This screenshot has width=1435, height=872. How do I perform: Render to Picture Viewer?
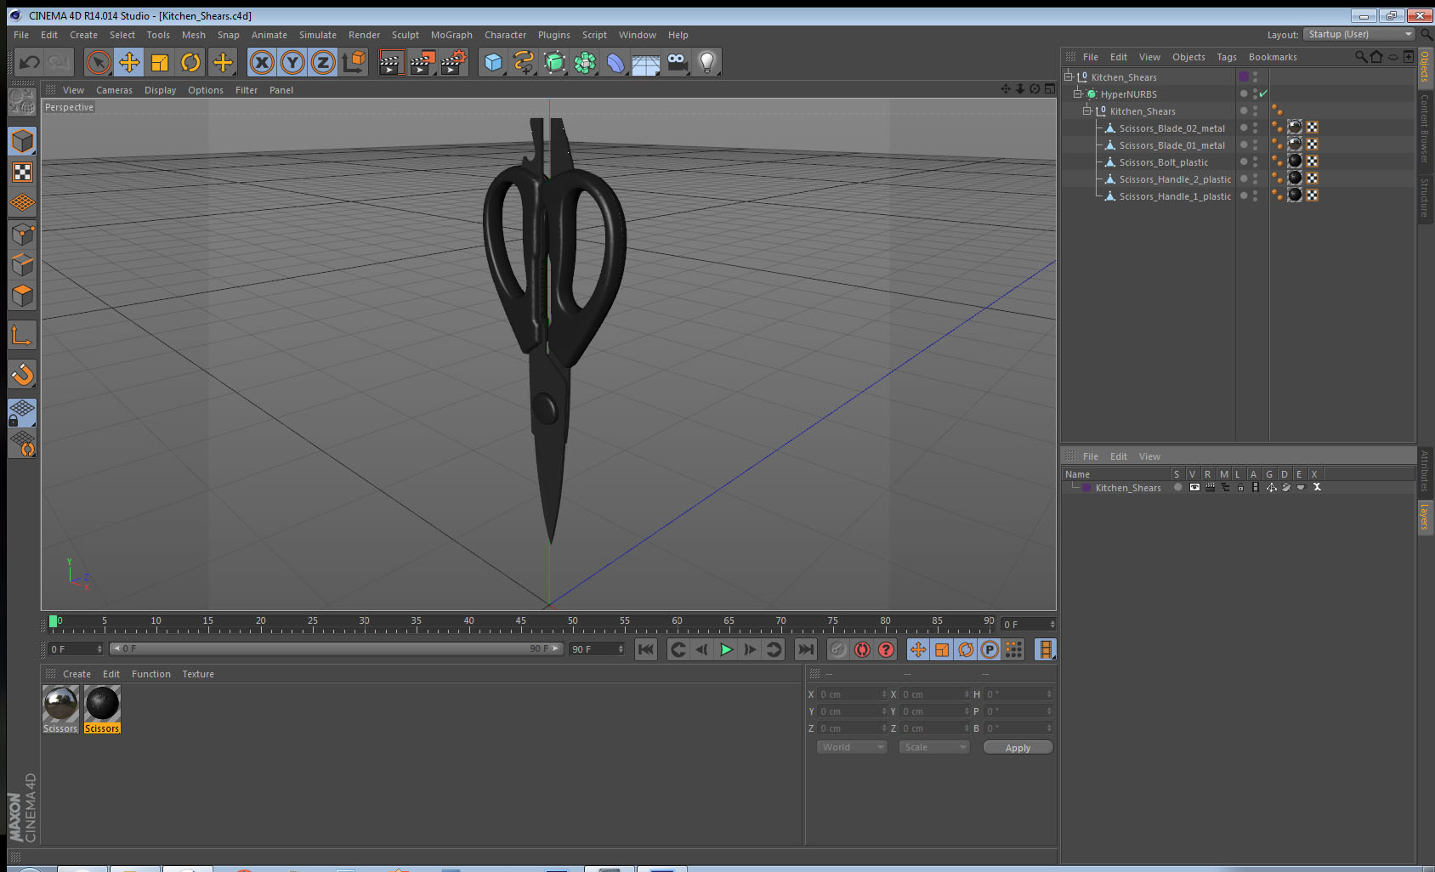pyautogui.click(x=423, y=62)
